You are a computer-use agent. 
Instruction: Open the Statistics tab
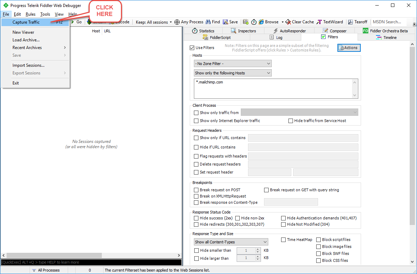(203, 31)
